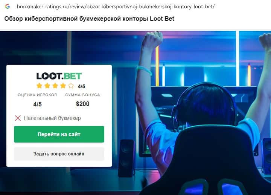Click the green Перейти на сайт button
Viewport: 271px width, 195px height.
coord(59,134)
